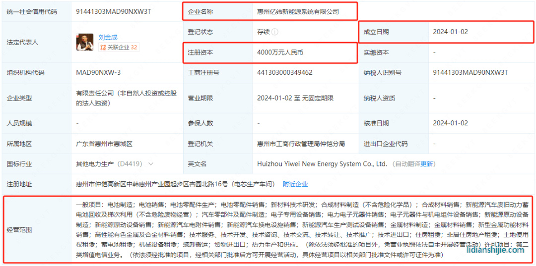This screenshot has height=266, width=536.
Task: Select the registered capital 4000万元人民币
Action: coord(280,52)
